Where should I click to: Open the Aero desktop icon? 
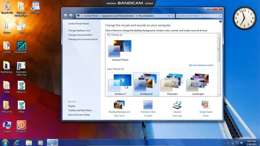[21, 28]
